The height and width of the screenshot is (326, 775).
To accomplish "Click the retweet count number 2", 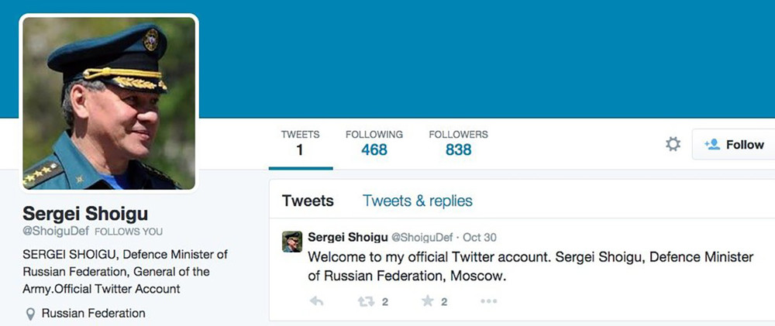I will click(x=384, y=302).
